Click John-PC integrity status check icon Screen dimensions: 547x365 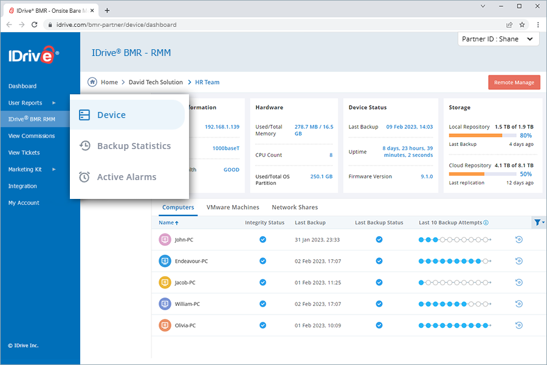click(x=263, y=240)
